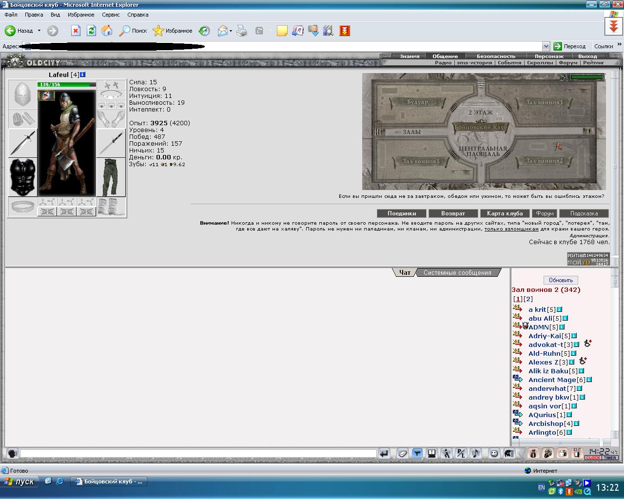Open the Рейтинг submenu link

point(593,62)
